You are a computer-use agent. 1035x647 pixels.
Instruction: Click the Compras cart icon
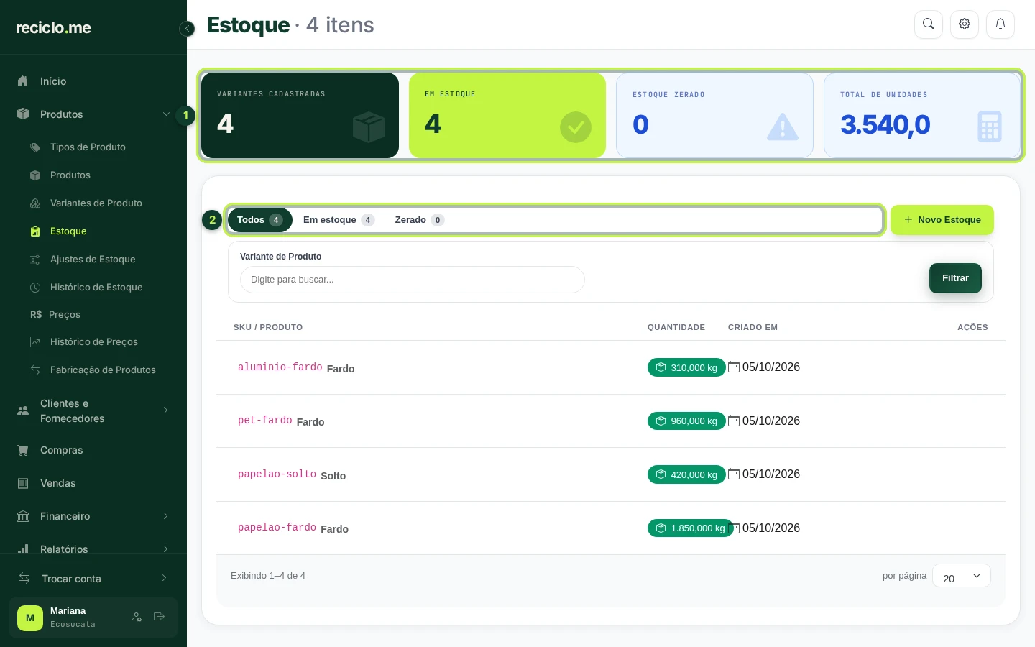pyautogui.click(x=23, y=450)
